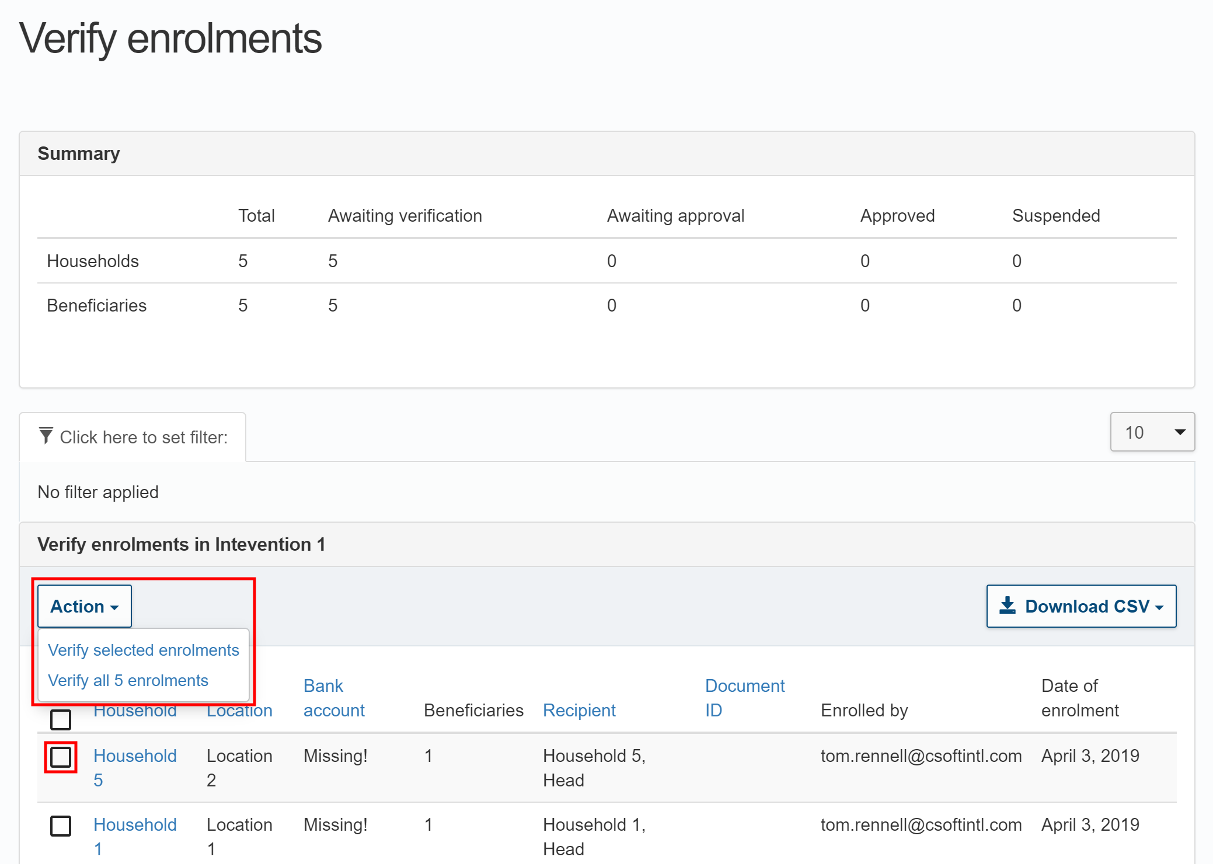Open the Household 1 link
1213x864 pixels.
[x=135, y=825]
